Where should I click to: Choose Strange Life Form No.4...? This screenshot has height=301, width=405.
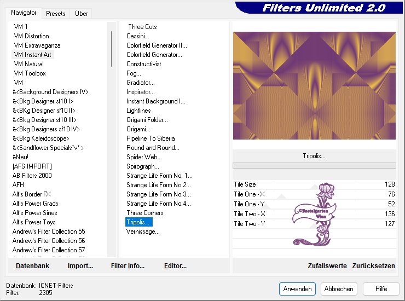pos(159,204)
